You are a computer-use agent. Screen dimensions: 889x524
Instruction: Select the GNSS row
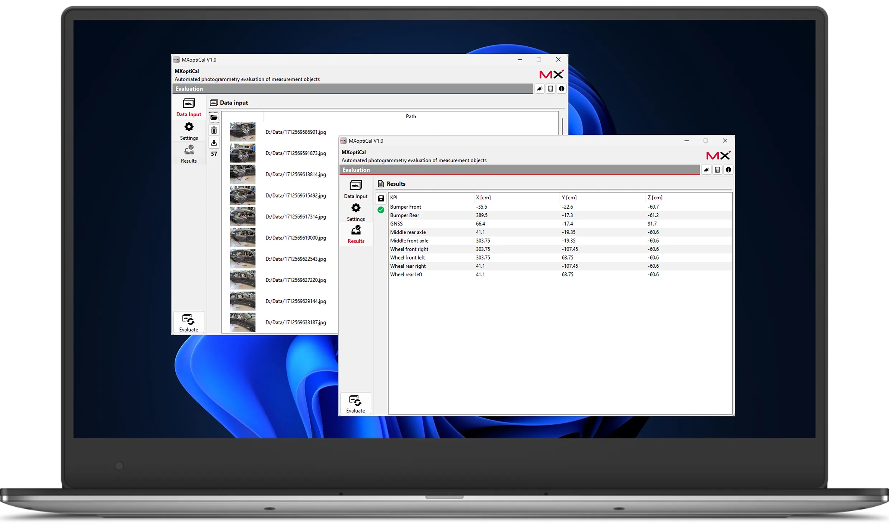tap(560, 224)
